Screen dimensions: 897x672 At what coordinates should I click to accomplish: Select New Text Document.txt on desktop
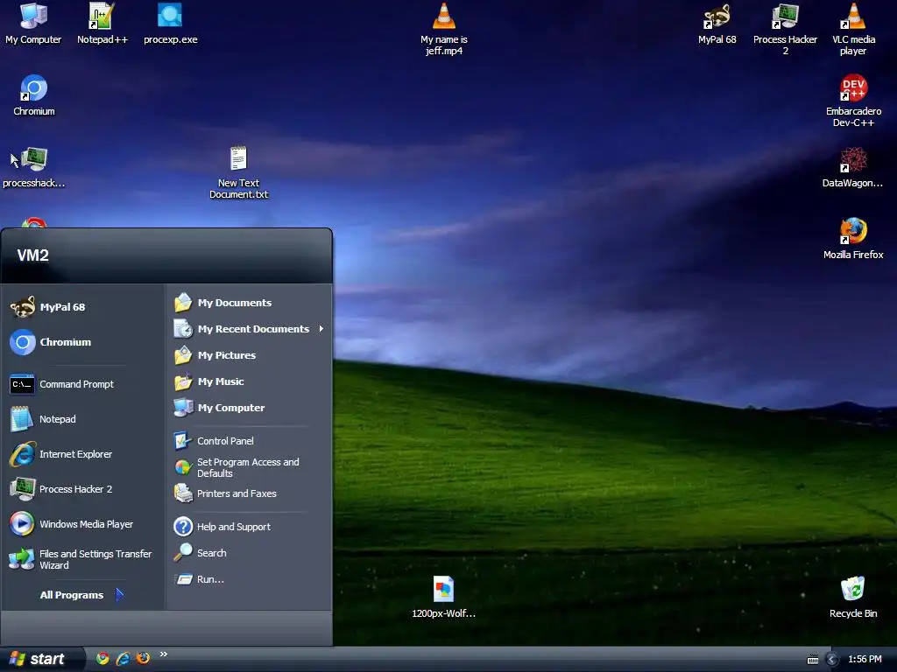pos(238,172)
